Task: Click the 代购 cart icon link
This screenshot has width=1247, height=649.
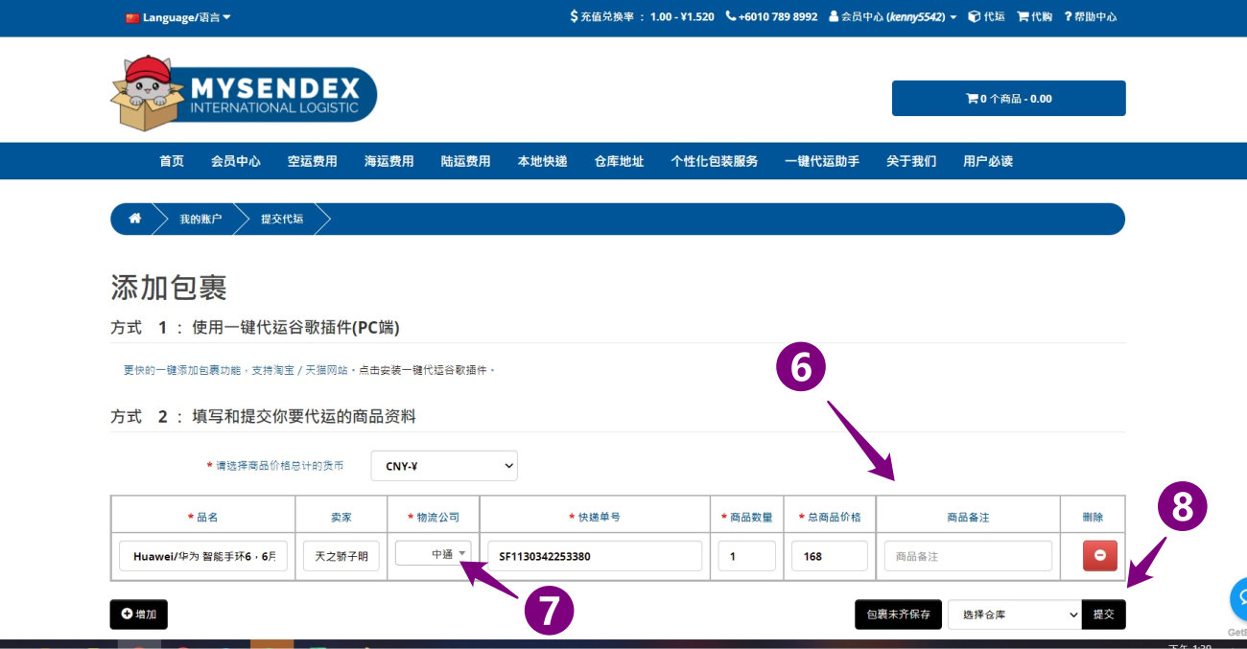Action: [x=1034, y=16]
